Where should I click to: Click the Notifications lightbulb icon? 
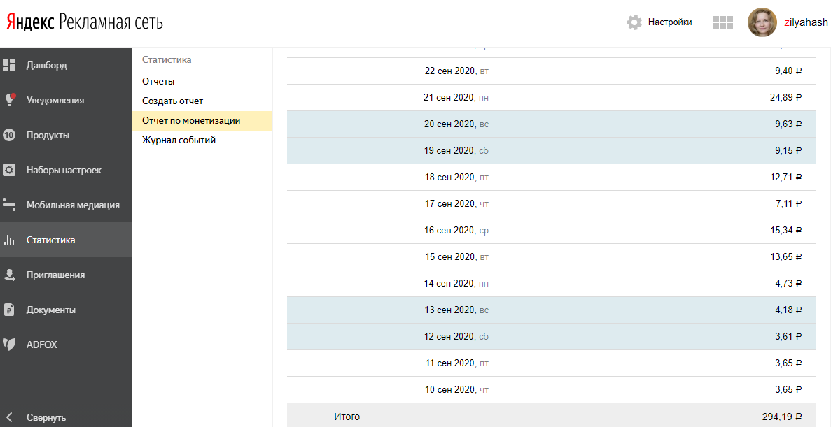coord(9,100)
